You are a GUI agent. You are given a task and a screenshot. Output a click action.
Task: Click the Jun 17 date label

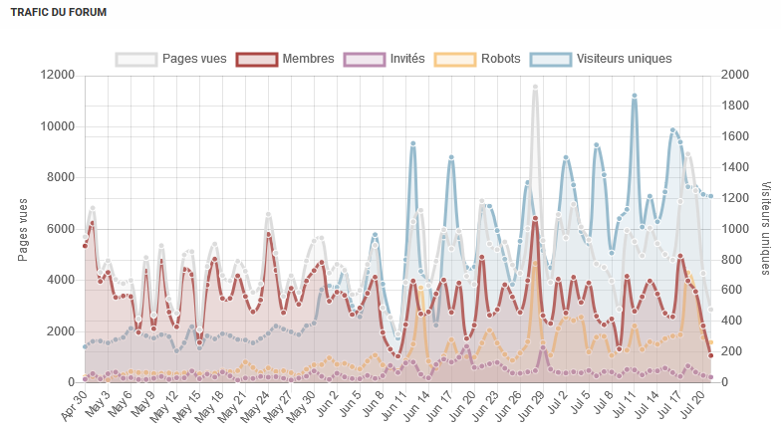click(440, 405)
